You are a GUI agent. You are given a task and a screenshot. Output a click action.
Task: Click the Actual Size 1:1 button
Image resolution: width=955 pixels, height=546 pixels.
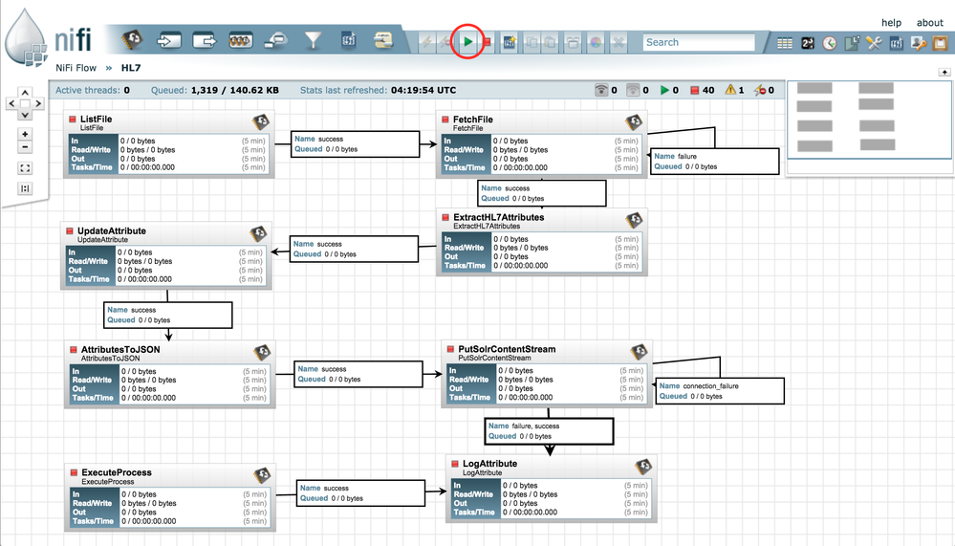coord(25,189)
